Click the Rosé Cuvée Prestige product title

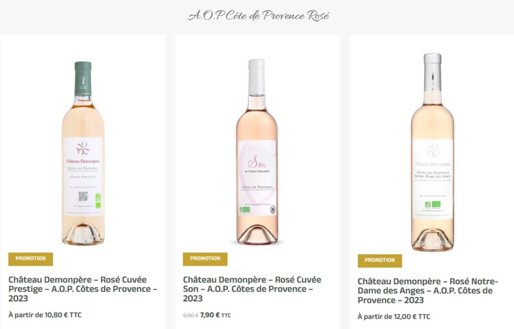point(83,289)
